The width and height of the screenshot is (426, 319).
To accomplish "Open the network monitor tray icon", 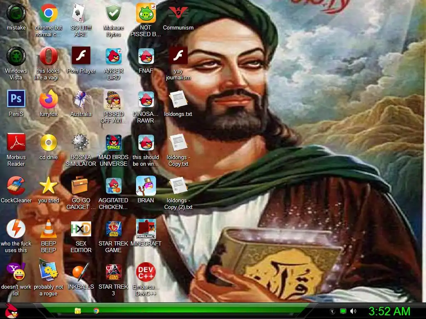I will pos(343,312).
